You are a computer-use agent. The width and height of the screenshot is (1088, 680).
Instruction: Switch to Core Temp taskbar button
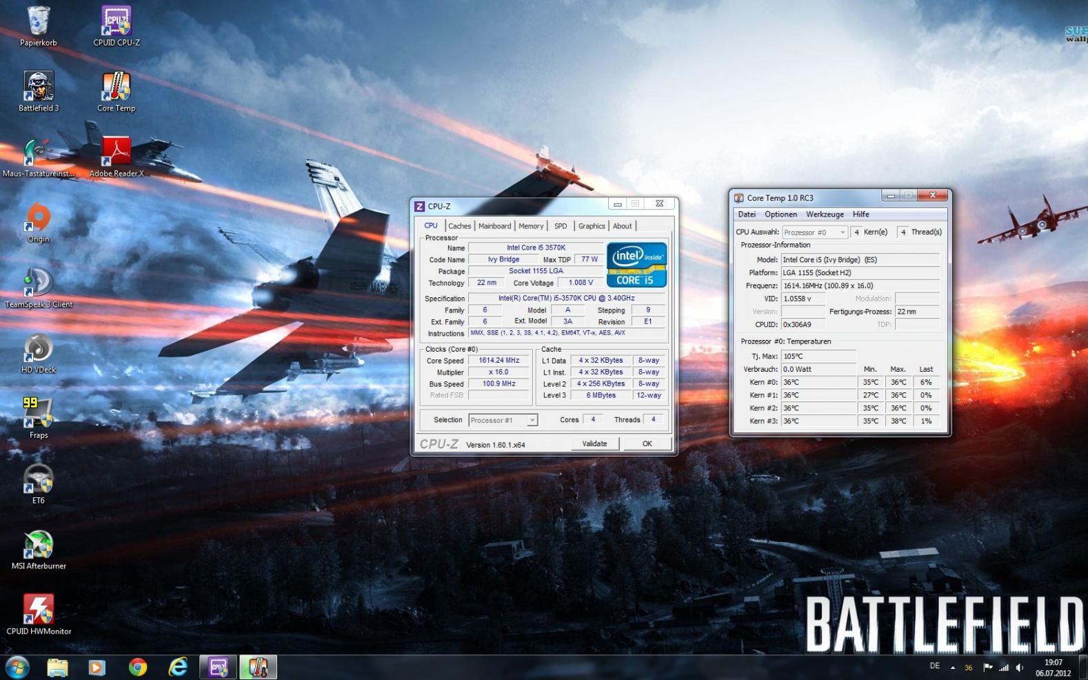click(x=259, y=667)
